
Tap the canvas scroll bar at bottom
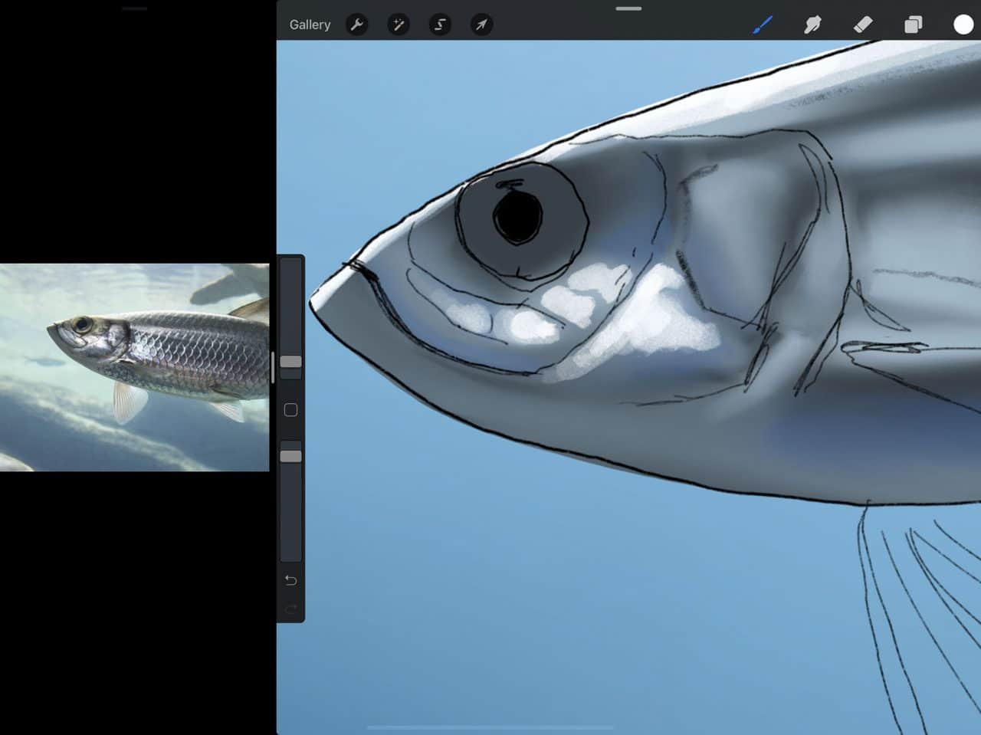click(x=490, y=727)
